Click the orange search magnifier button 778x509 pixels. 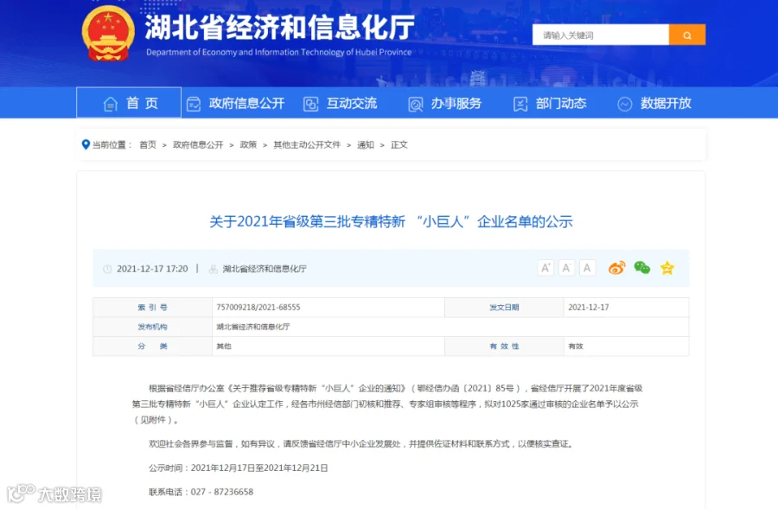click(686, 35)
